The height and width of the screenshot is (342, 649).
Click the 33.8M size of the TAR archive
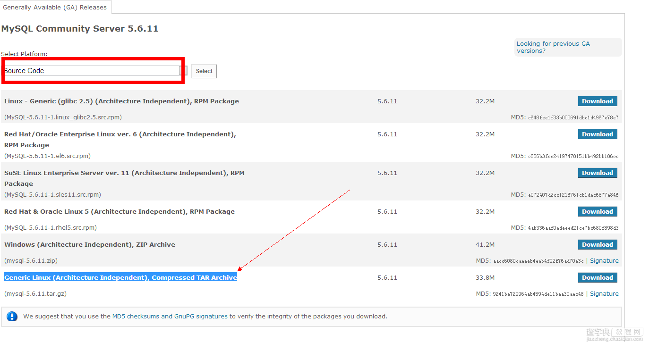pos(485,278)
